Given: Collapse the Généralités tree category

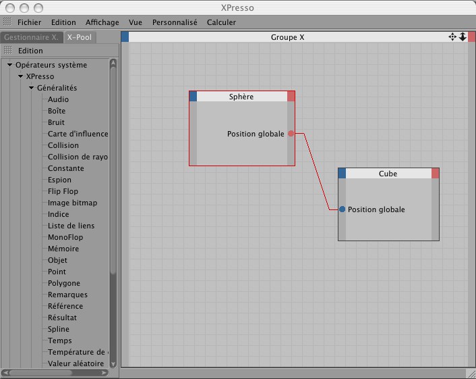Looking at the screenshot, I should (31, 89).
